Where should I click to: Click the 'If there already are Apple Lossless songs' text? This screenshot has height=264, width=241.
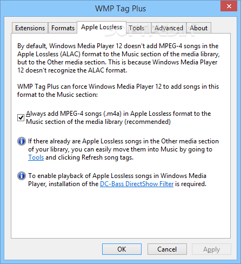(123, 149)
